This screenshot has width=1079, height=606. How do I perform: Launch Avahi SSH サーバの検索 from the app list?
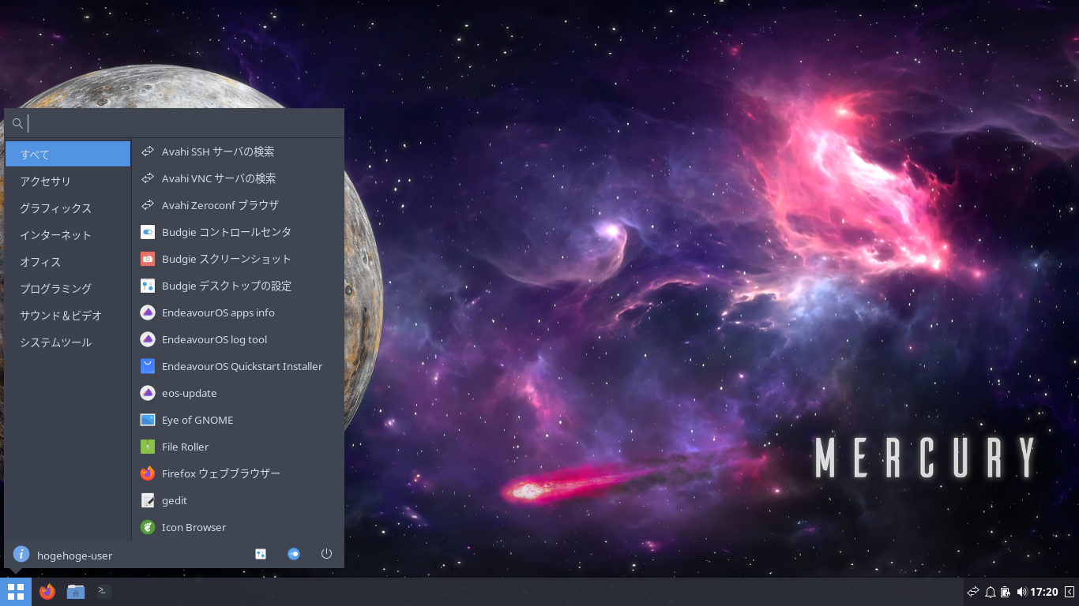click(238, 151)
